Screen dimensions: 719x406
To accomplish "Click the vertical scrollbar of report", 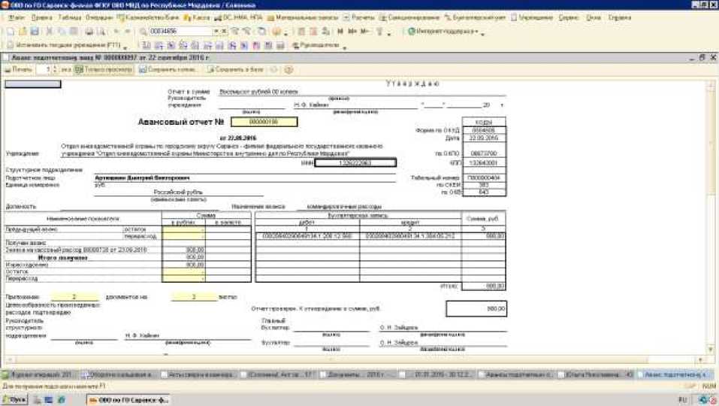I will [711, 211].
